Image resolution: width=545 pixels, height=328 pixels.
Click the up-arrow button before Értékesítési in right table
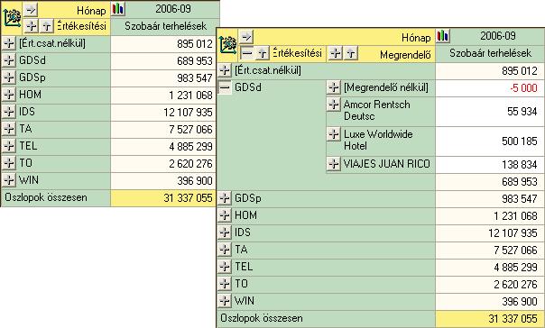tap(263, 53)
